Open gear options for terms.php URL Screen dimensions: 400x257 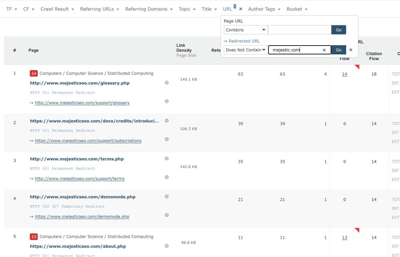166,158
